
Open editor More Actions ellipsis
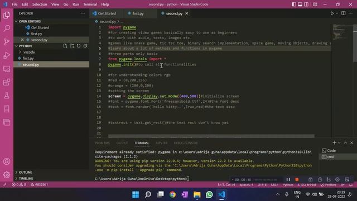click(x=351, y=13)
